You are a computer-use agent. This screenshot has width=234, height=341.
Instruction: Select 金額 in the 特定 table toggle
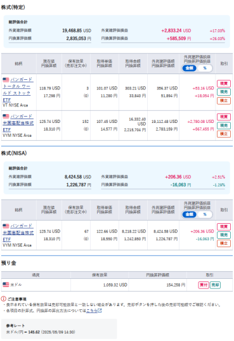pos(190,68)
